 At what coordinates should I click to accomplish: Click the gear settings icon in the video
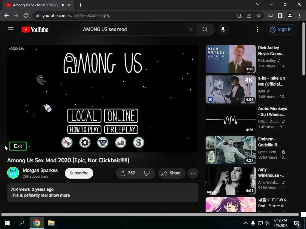(x=85, y=143)
